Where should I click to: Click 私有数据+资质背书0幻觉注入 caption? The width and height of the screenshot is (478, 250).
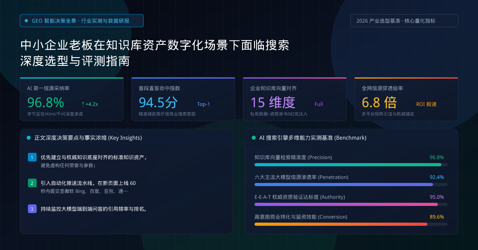(x=279, y=114)
